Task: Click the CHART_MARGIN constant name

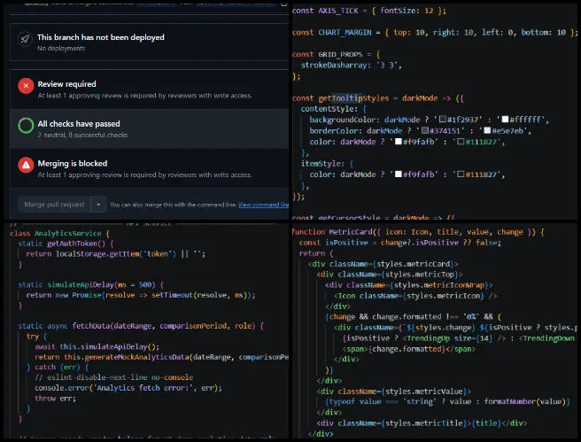Action: point(345,33)
